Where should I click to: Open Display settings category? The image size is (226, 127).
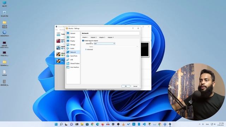coord(73,41)
